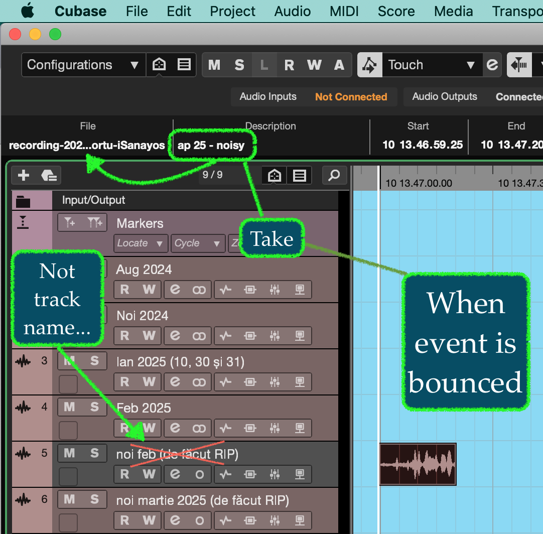This screenshot has width=543, height=534.
Task: Open the Locate dropdown on Markers track
Action: [x=141, y=243]
